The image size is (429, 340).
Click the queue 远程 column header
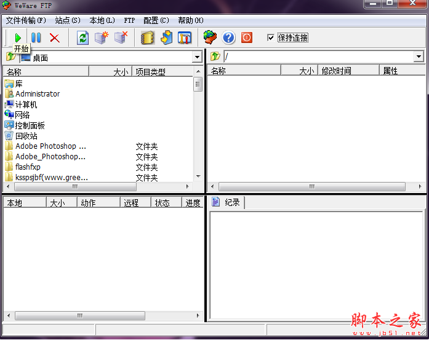(x=135, y=203)
